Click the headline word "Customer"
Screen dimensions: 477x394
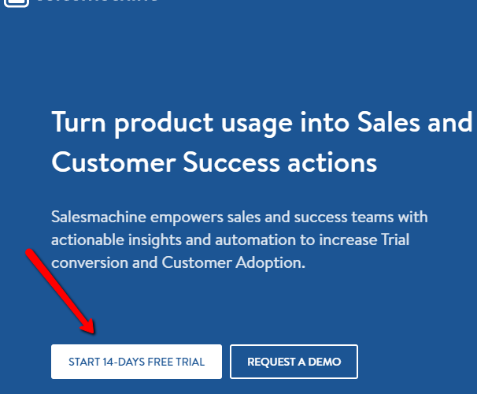[114, 162]
